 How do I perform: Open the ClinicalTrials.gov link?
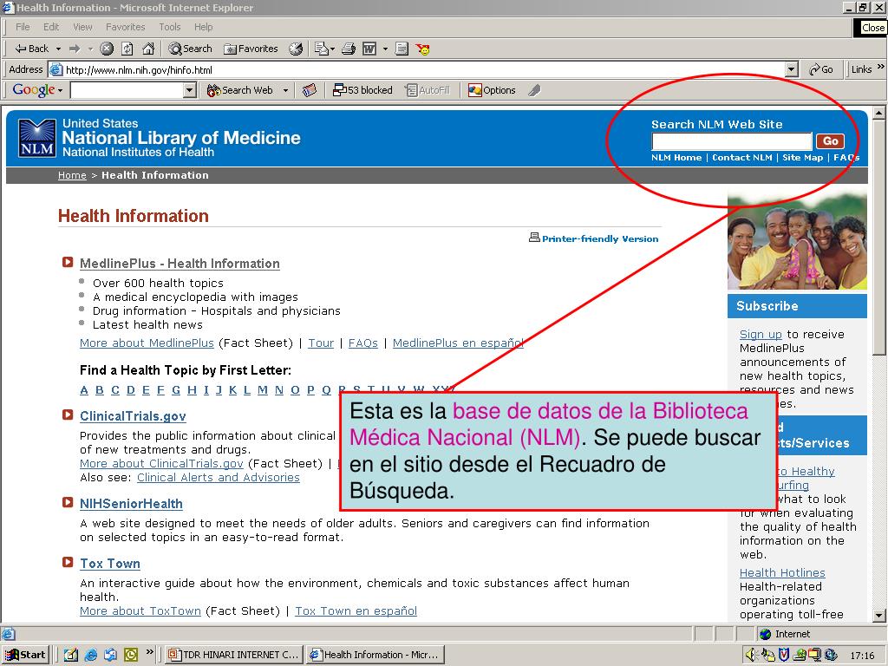(133, 416)
